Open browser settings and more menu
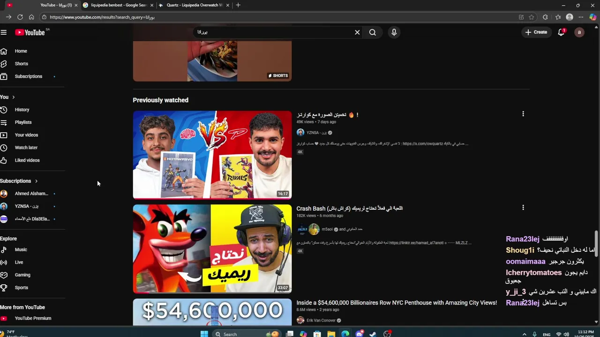This screenshot has width=600, height=337. [x=581, y=17]
